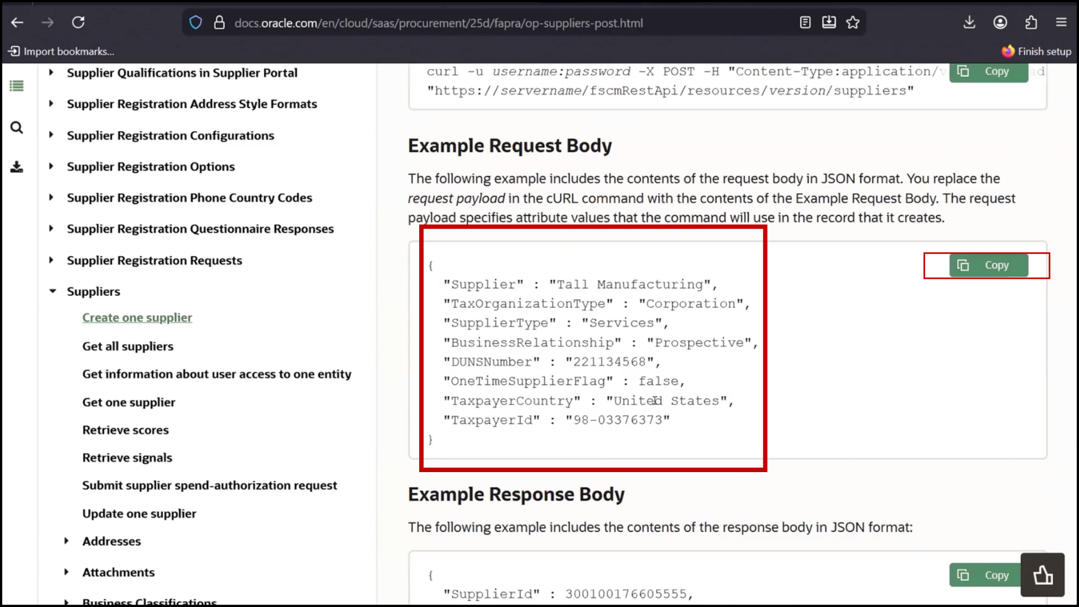Select Supplier Registration Requests label
This screenshot has width=1079, height=607.
pos(155,260)
